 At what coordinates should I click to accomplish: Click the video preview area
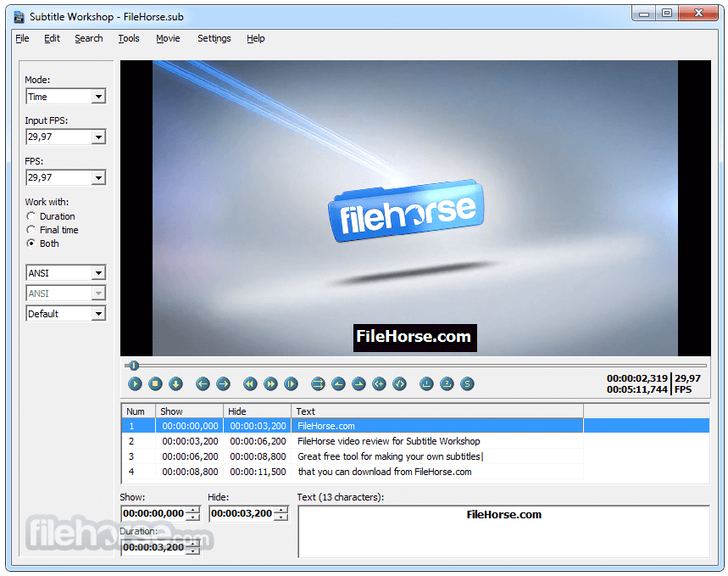coord(415,209)
